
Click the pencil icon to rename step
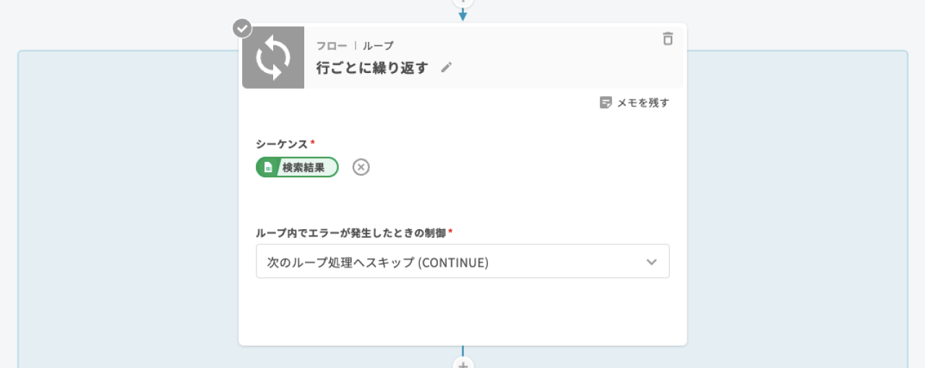pos(447,67)
